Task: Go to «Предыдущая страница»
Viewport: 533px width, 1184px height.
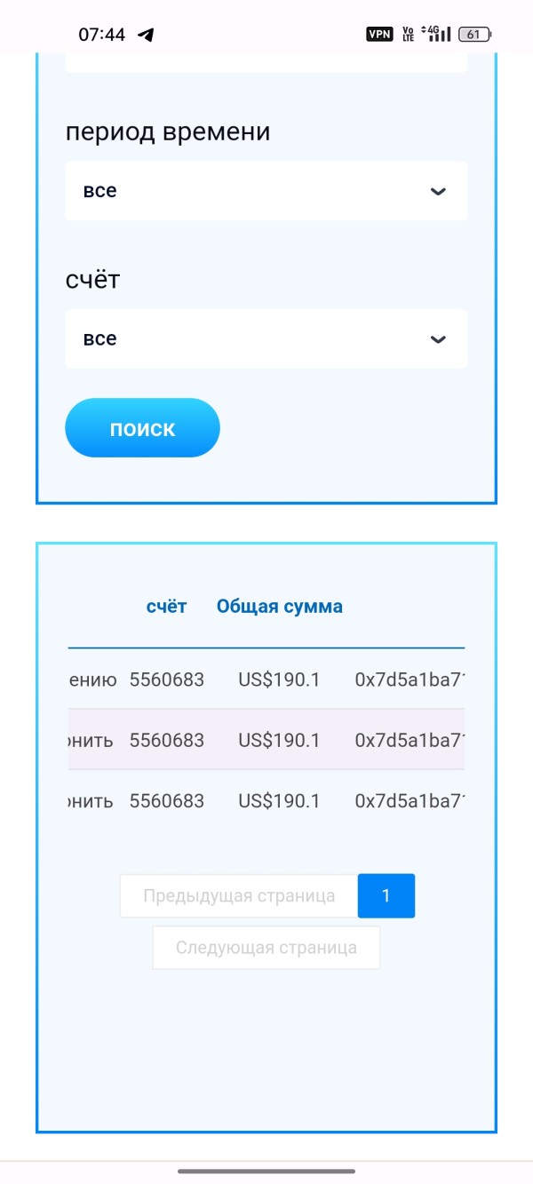Action: coord(239,895)
